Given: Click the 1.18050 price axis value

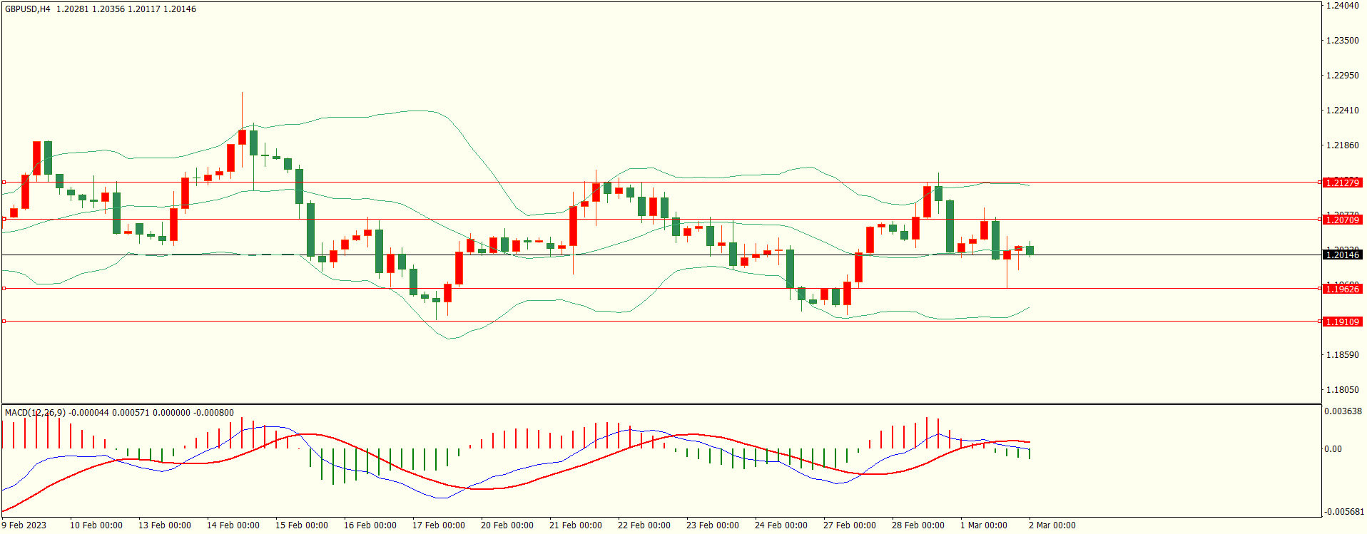Looking at the screenshot, I should (1342, 390).
